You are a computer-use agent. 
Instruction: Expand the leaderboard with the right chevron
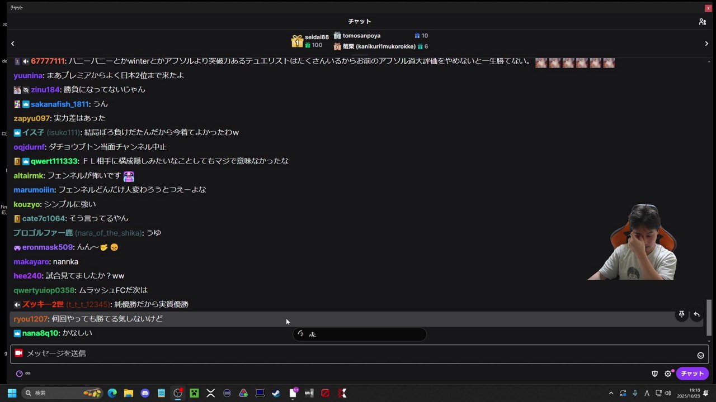point(706,43)
